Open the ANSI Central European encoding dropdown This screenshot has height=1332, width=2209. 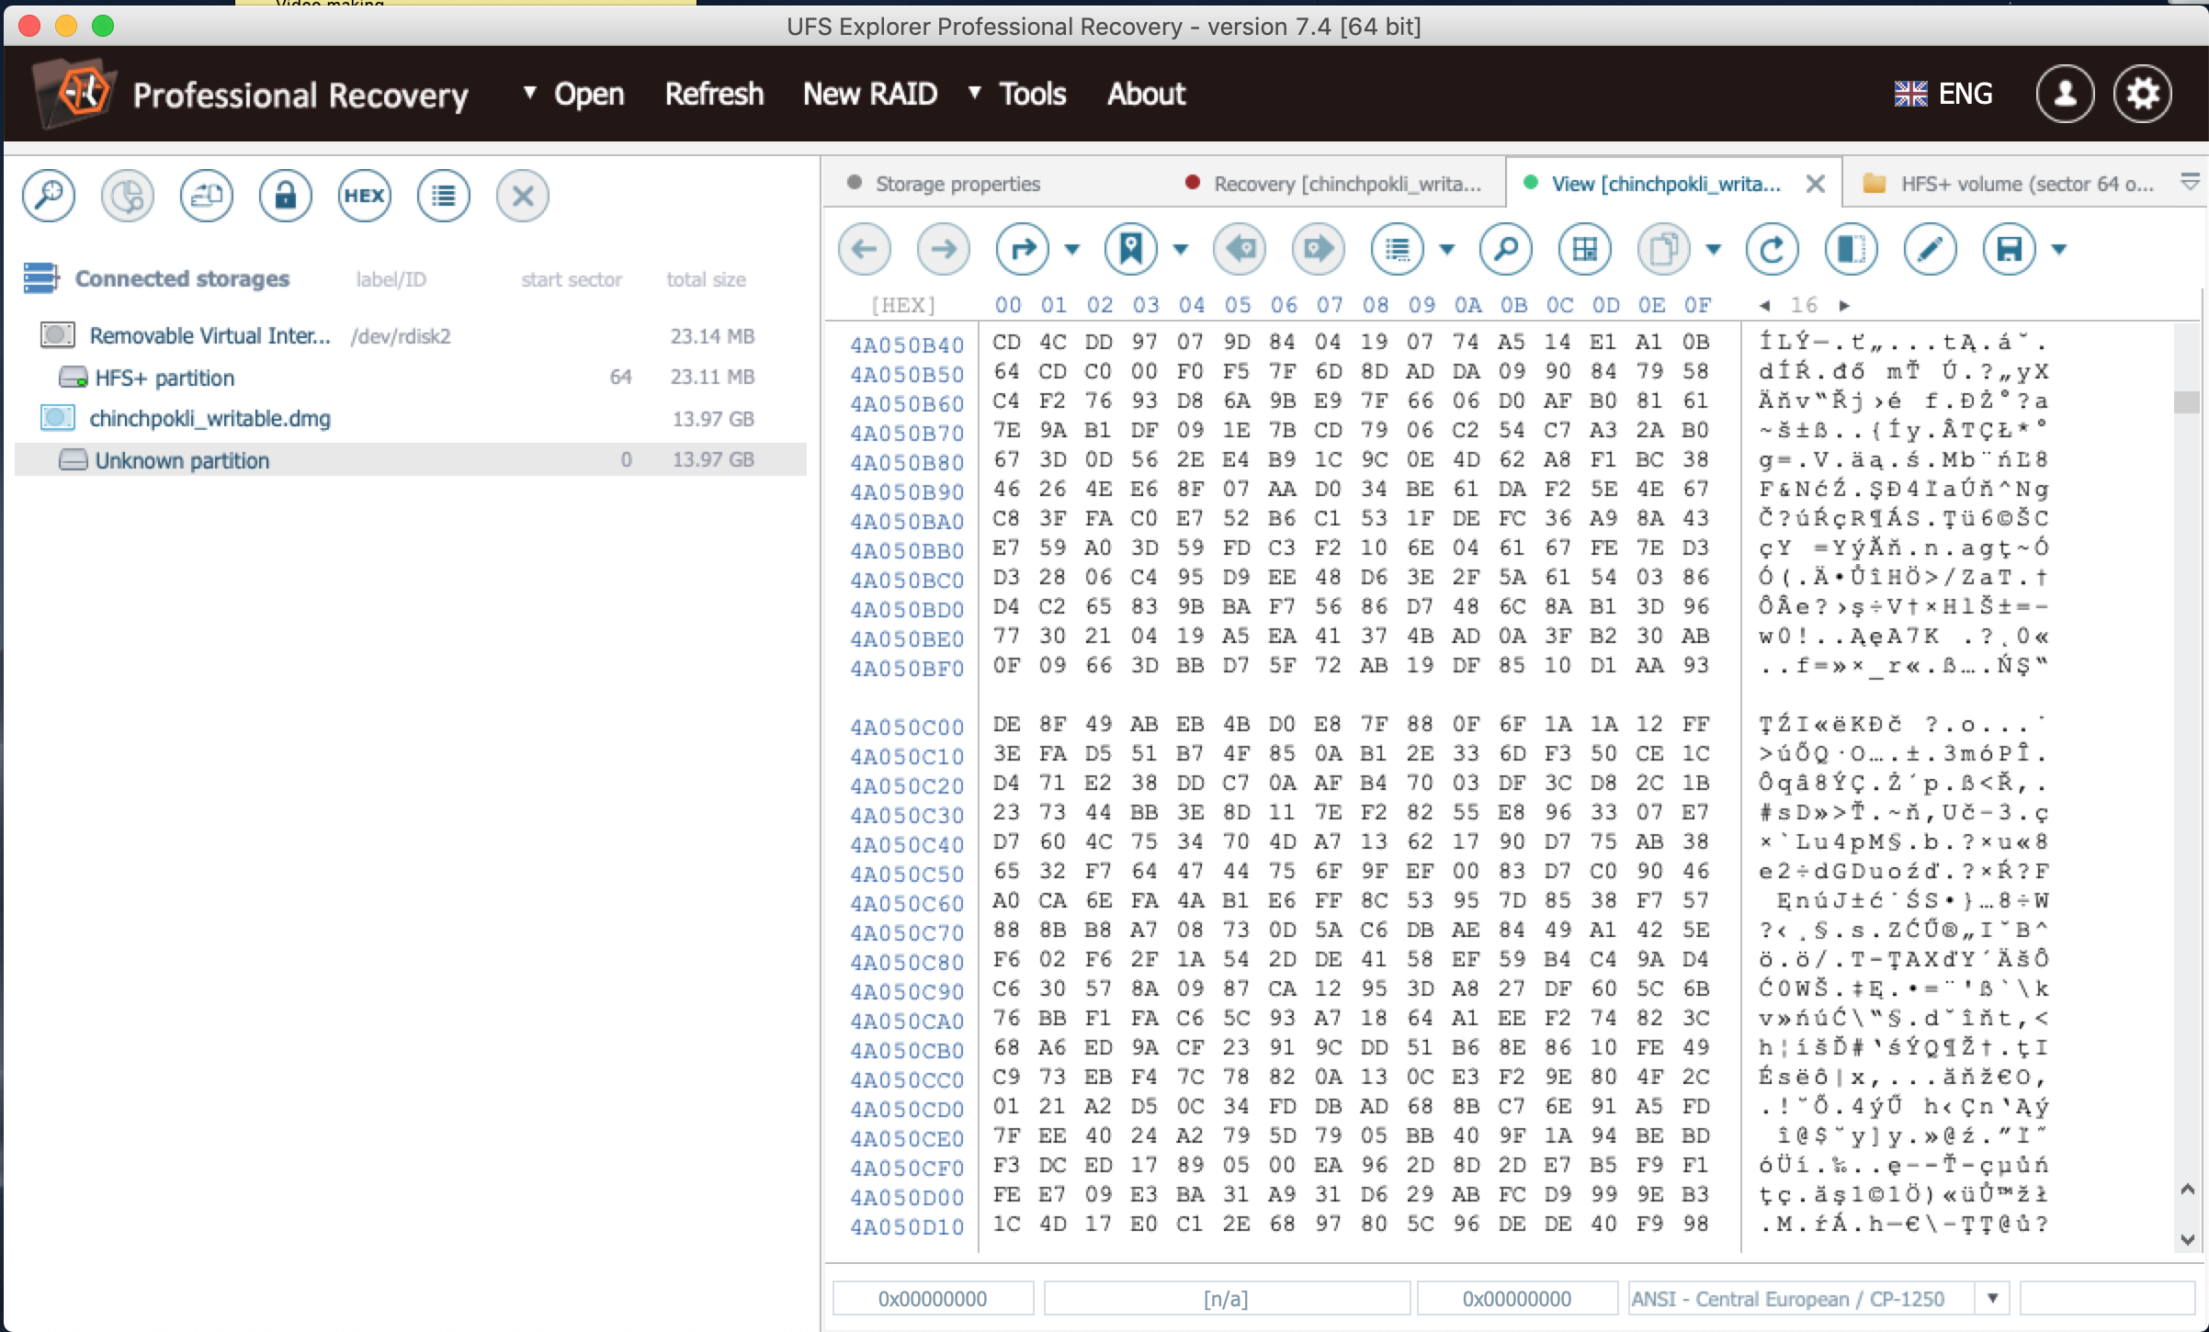[1992, 1298]
